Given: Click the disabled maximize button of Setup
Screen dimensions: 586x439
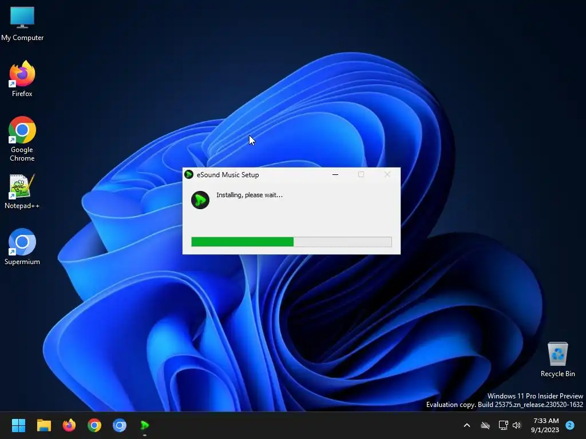Looking at the screenshot, I should coord(361,174).
